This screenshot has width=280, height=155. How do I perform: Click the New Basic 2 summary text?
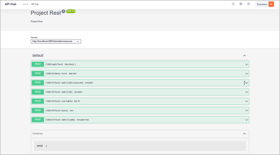tap(70, 64)
